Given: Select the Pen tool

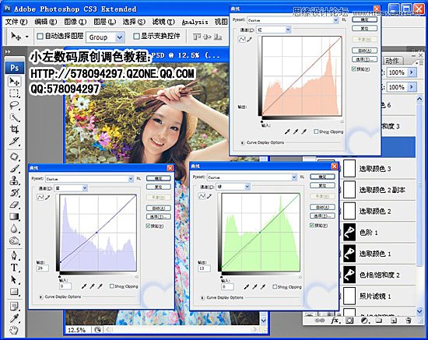Looking at the screenshot, I should pyautogui.click(x=14, y=255).
